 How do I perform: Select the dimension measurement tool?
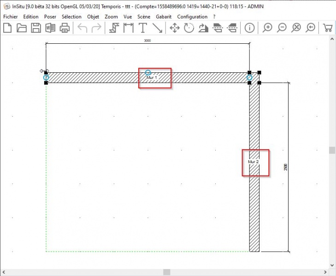(129, 28)
